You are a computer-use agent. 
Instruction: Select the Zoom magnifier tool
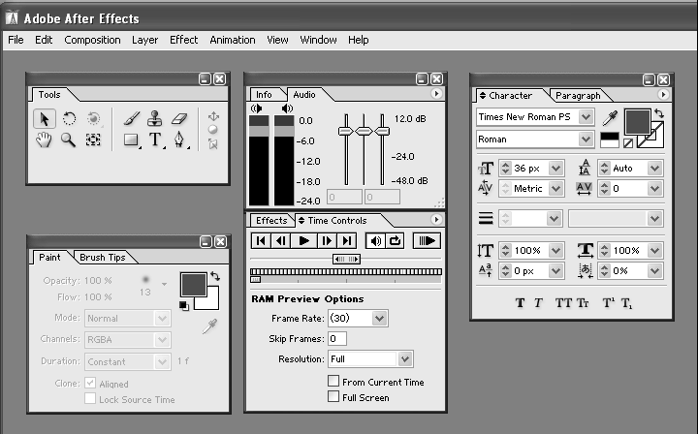pos(69,139)
